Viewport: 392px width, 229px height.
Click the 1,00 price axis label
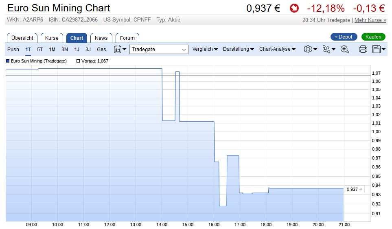376,132
